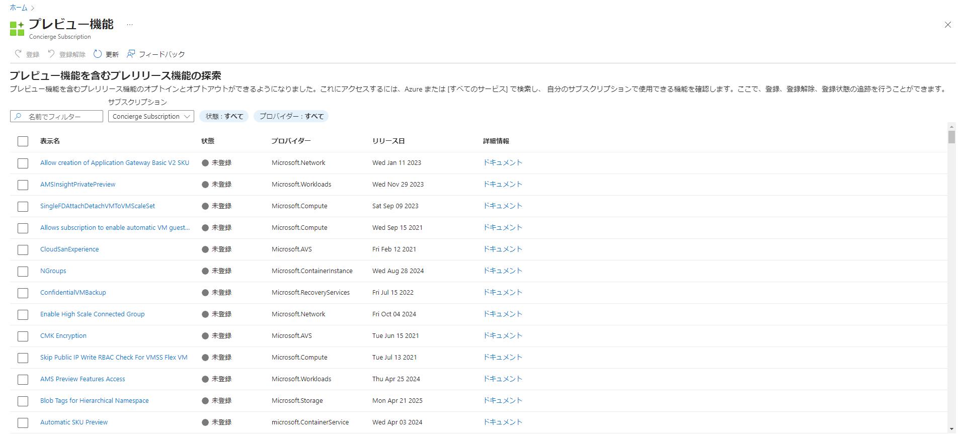Click the Preview features grid icon
The height and width of the screenshot is (435, 960).
(17, 29)
